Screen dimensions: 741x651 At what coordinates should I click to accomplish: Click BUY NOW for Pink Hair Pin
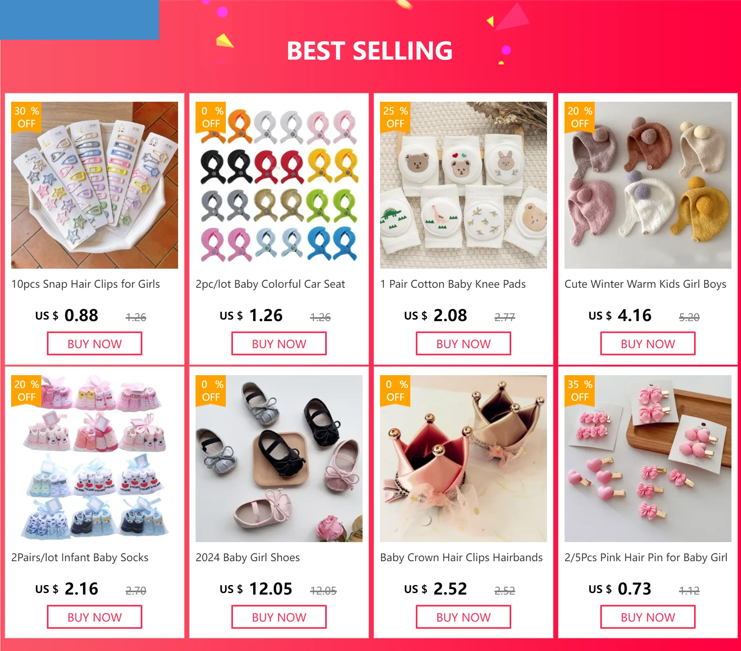click(x=648, y=617)
